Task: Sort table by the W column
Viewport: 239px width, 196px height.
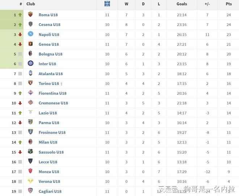Action: click(x=126, y=4)
